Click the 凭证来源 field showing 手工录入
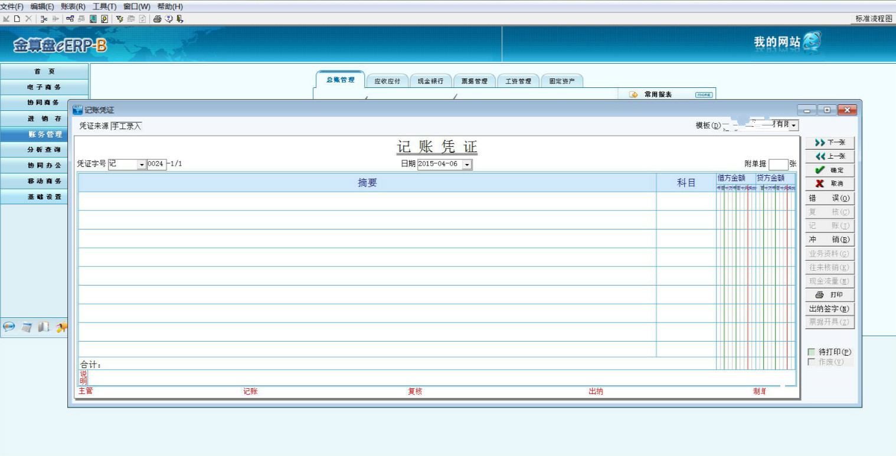This screenshot has height=456, width=896. (x=126, y=126)
